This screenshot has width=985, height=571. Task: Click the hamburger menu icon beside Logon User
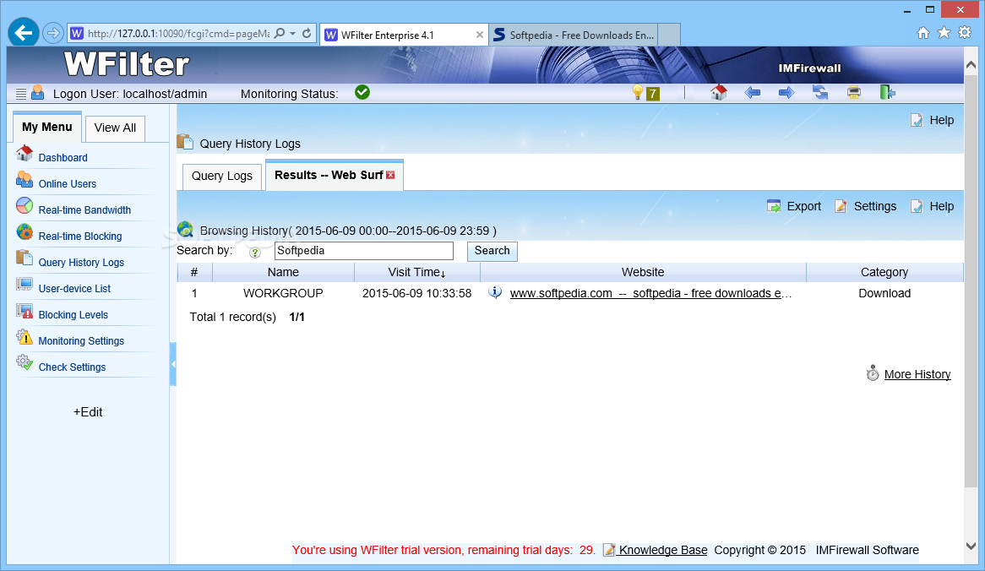click(21, 94)
